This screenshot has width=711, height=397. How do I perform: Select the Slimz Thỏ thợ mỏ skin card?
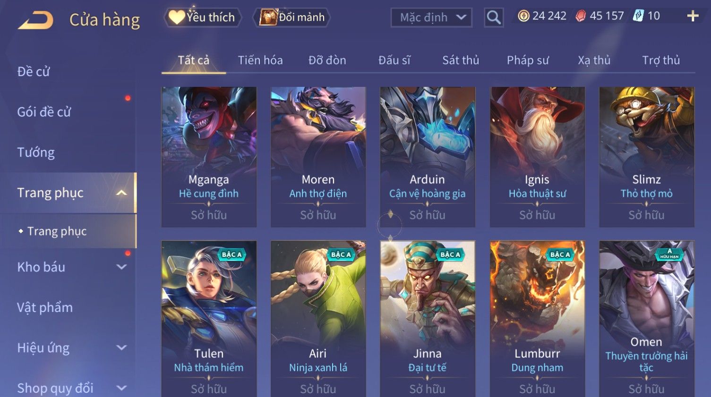pos(647,157)
